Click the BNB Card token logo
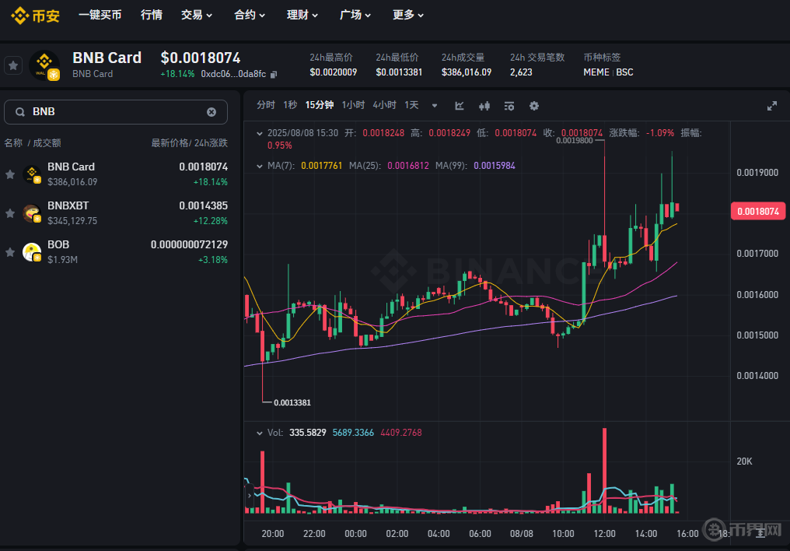The height and width of the screenshot is (551, 790). [x=44, y=65]
